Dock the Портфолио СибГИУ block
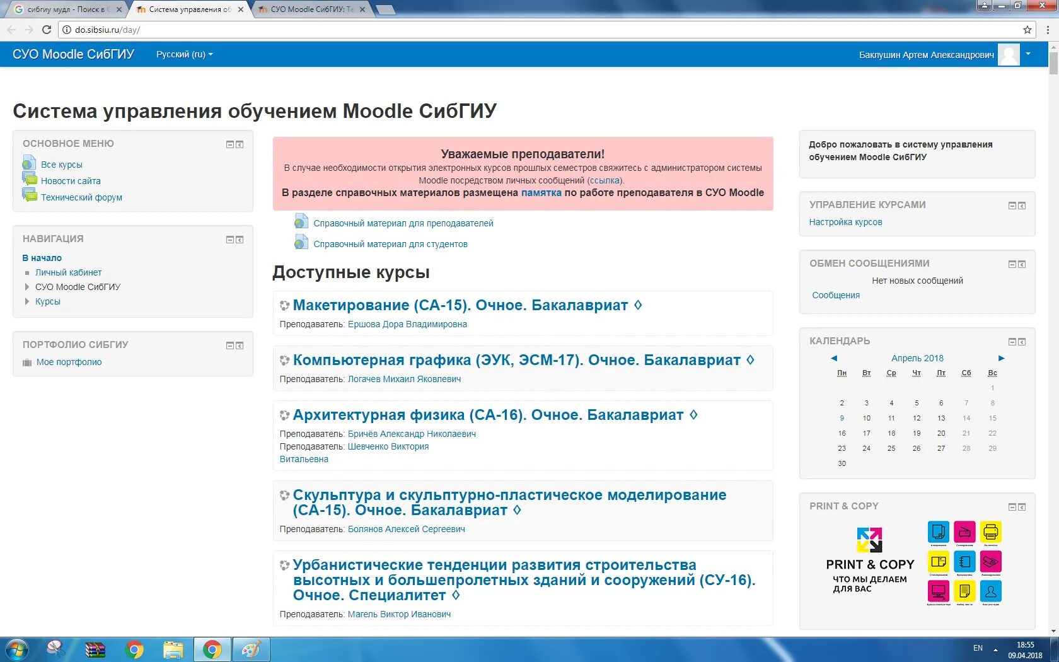The width and height of the screenshot is (1059, 662). point(240,346)
